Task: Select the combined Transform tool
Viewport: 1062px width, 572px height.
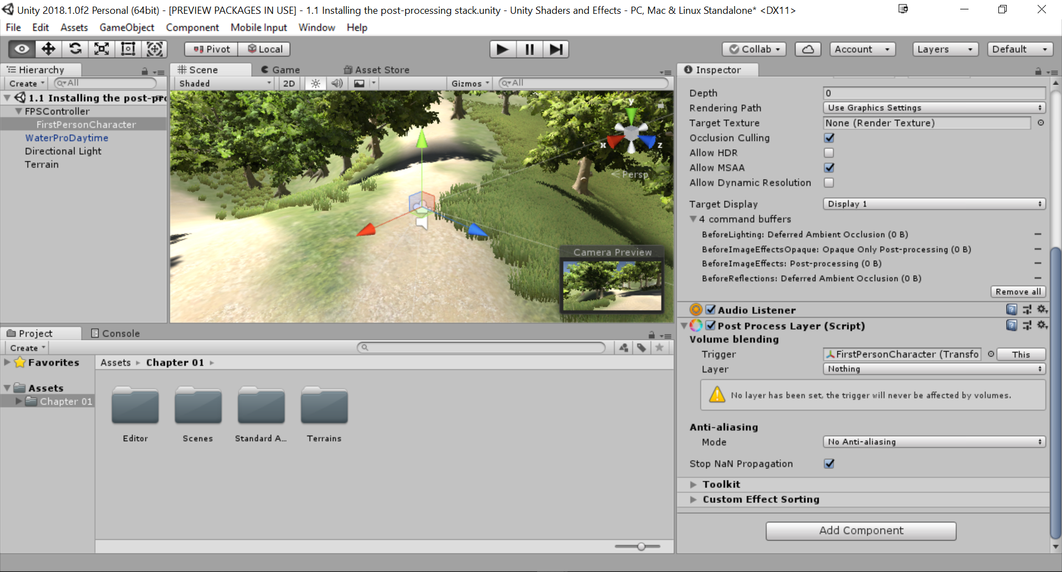Action: tap(155, 49)
